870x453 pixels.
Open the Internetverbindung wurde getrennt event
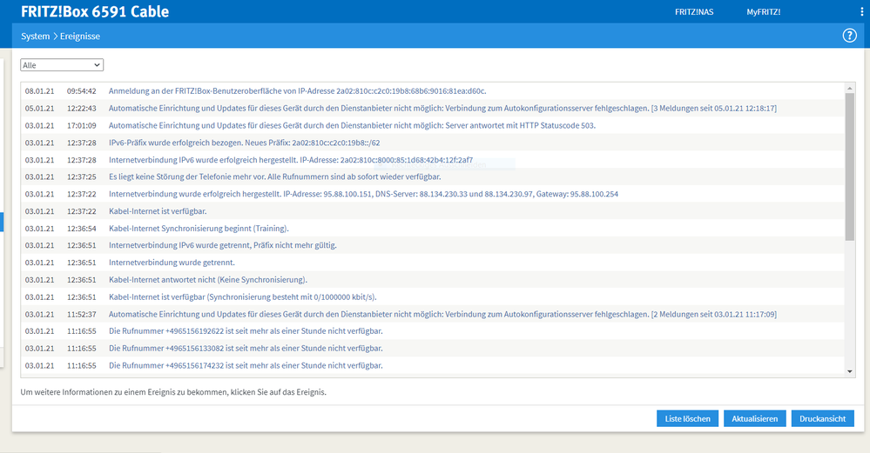(x=172, y=262)
